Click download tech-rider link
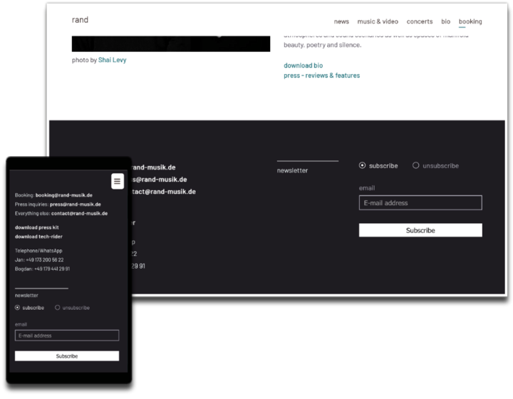Screen dimensions: 513x399 click(38, 237)
